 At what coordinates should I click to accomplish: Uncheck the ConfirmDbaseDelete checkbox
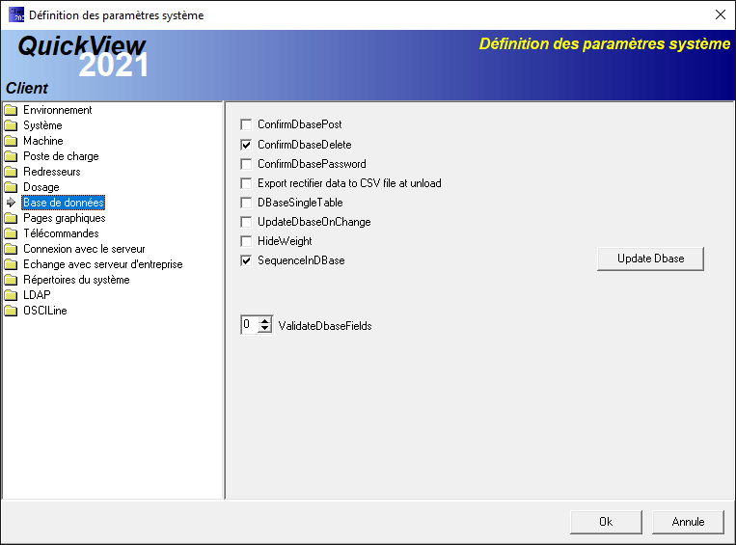[x=246, y=145]
